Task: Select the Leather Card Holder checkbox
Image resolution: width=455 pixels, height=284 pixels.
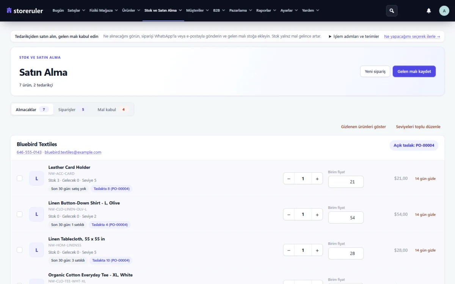Action: tap(20, 178)
